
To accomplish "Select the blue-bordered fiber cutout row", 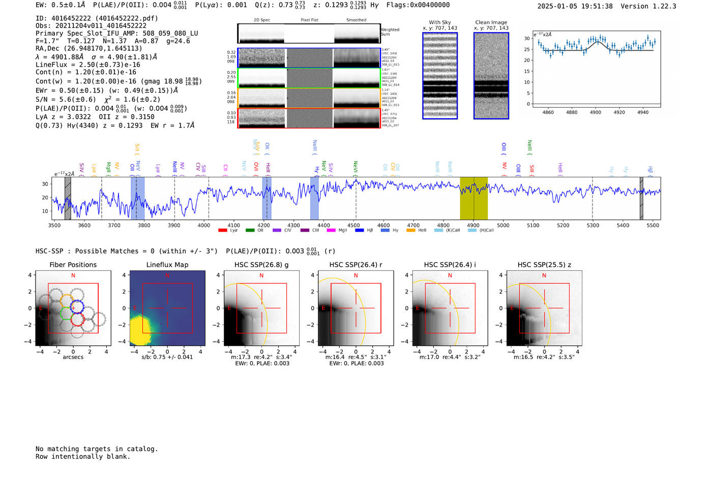I will click(309, 58).
